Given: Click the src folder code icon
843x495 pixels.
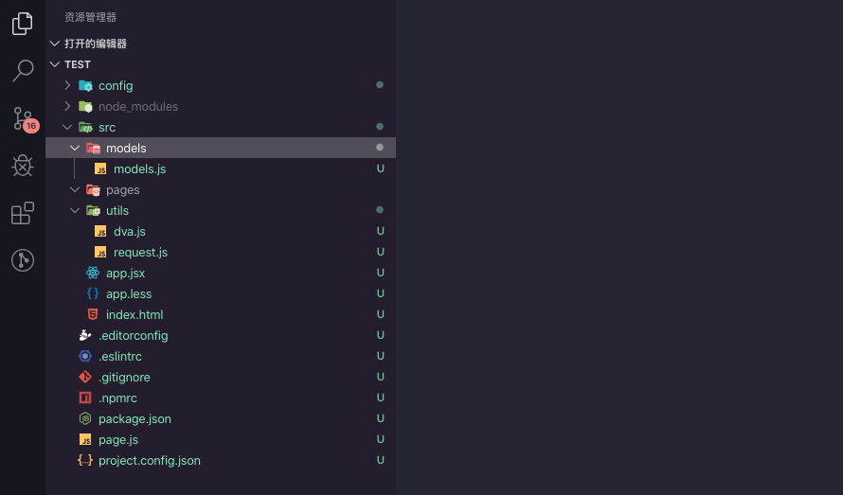Looking at the screenshot, I should point(85,128).
